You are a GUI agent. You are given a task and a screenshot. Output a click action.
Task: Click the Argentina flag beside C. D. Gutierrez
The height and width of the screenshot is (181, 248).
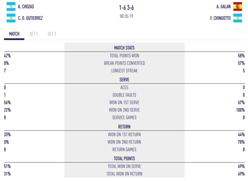click(x=11, y=18)
